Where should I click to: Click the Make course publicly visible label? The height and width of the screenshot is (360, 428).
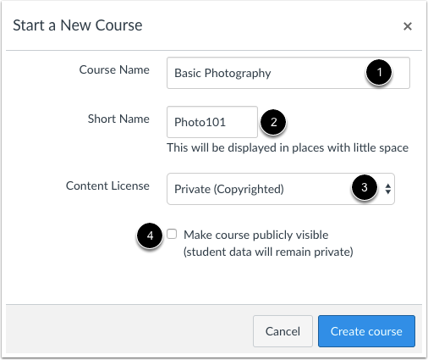point(256,235)
